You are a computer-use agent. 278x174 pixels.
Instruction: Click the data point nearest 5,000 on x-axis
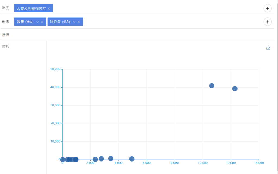tap(132, 159)
